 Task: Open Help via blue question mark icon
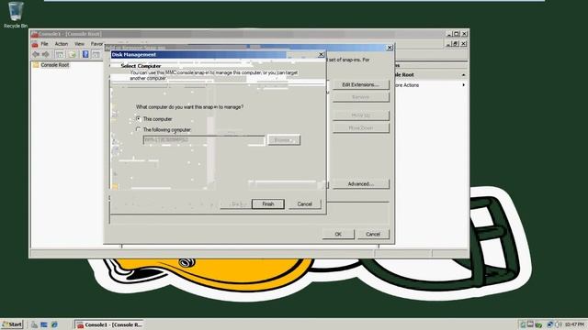coord(85,55)
